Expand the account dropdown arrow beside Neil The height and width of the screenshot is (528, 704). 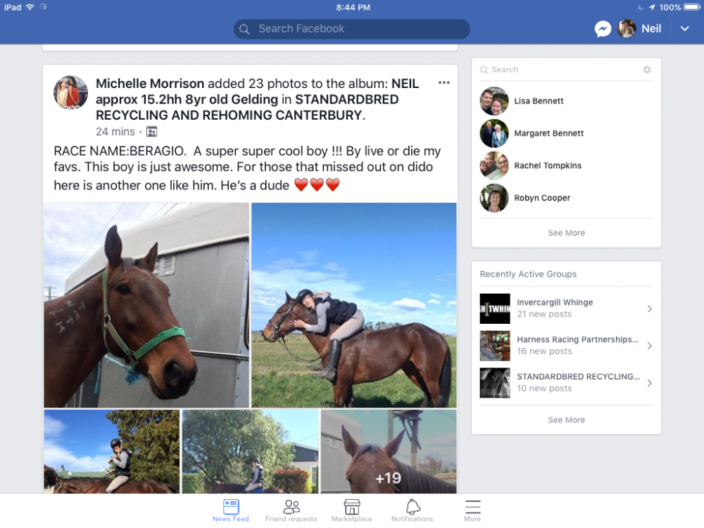pyautogui.click(x=684, y=29)
